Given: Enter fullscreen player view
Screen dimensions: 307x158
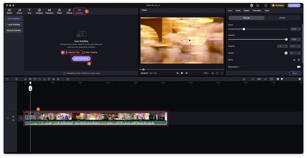Looking at the screenshot, I should (222, 73).
